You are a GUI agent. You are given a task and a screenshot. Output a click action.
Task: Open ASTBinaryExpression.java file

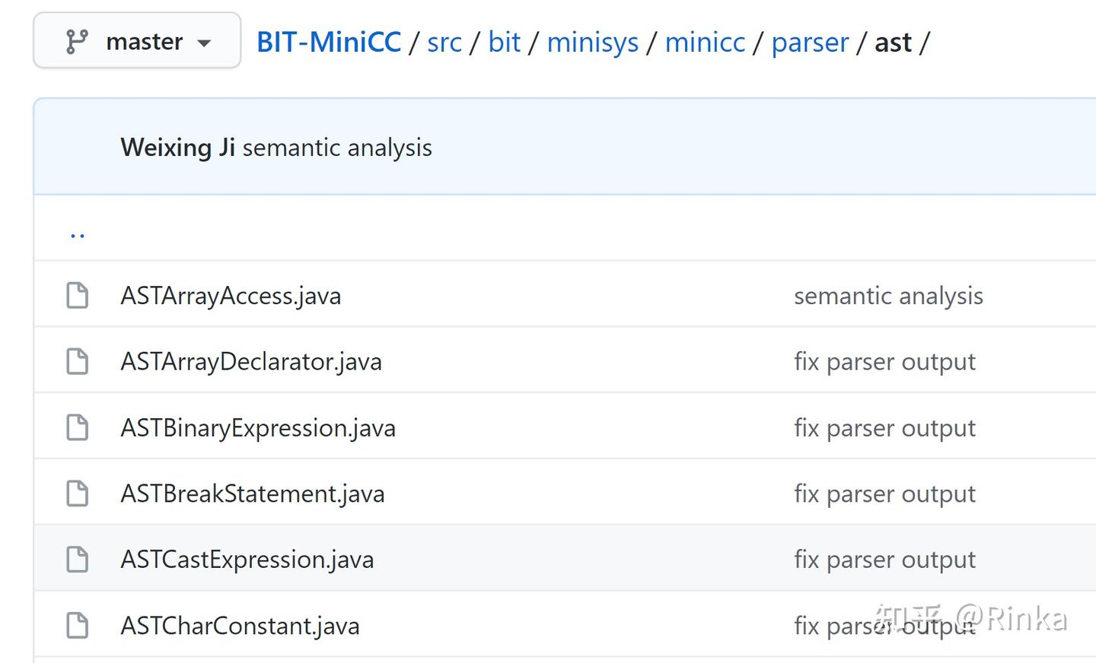[258, 428]
